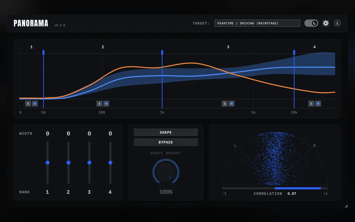
Task: Click the +1 label of the correlation meter
Action: click(x=325, y=194)
